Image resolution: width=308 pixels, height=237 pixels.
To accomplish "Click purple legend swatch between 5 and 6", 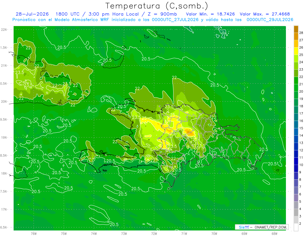I will click(296, 198).
